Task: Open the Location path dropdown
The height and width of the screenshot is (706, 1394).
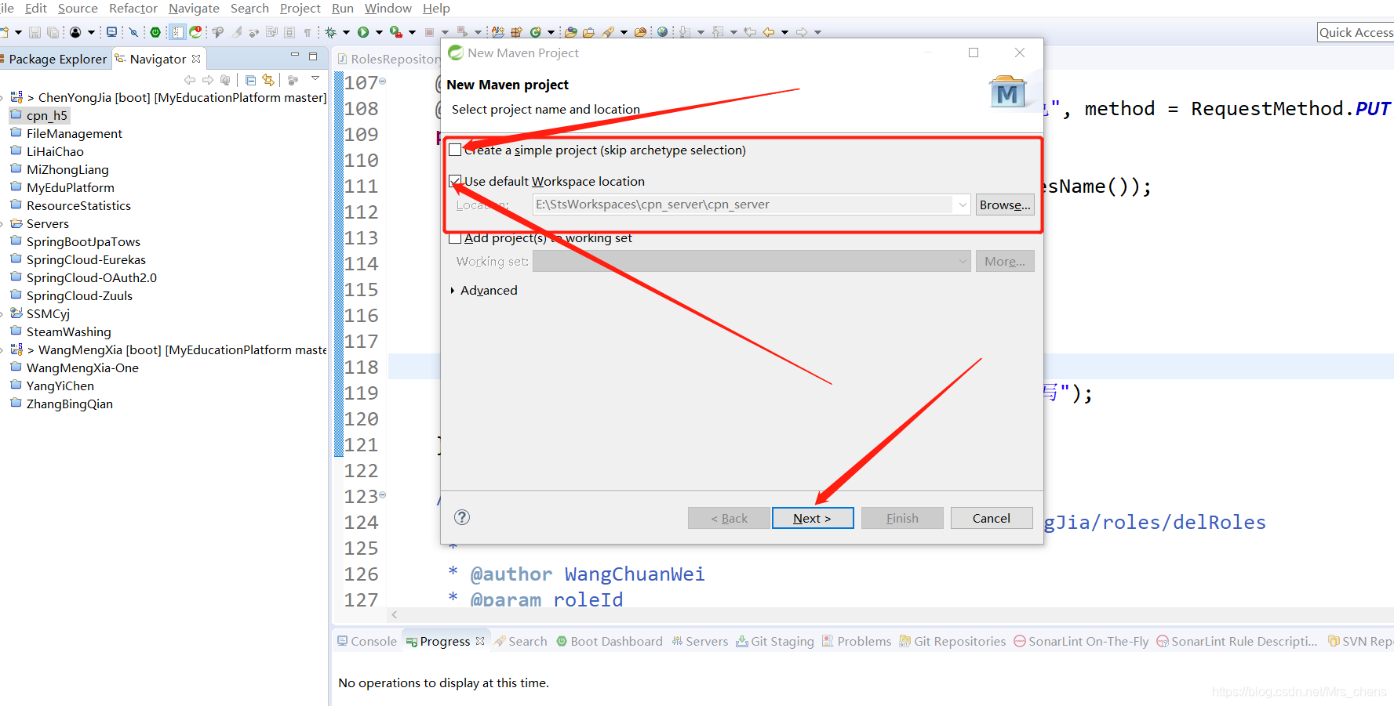Action: (963, 205)
